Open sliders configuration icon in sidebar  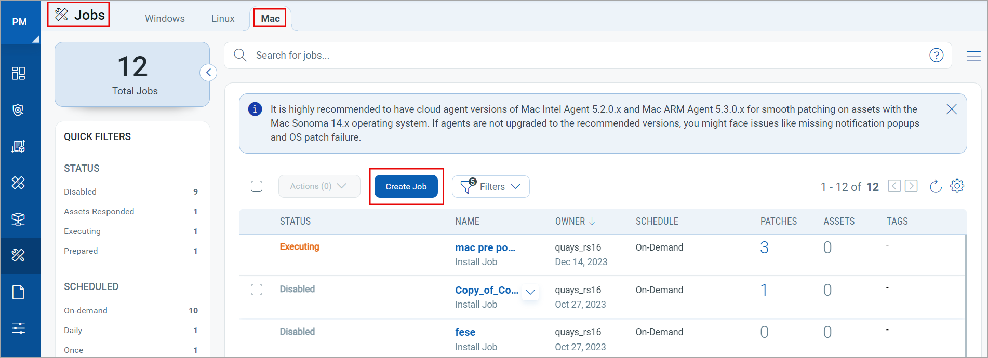[19, 328]
